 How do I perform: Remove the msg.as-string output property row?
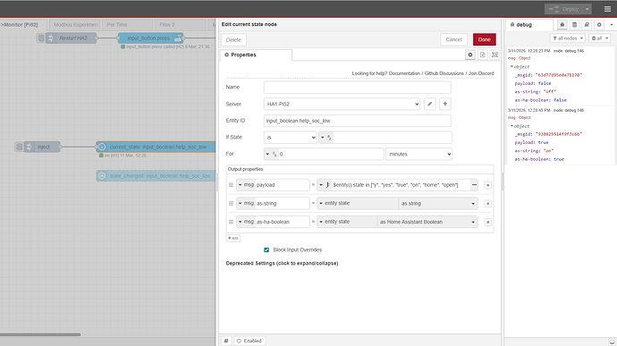[x=487, y=204]
